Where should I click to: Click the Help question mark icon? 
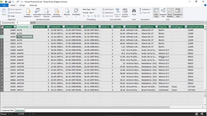click(205, 5)
